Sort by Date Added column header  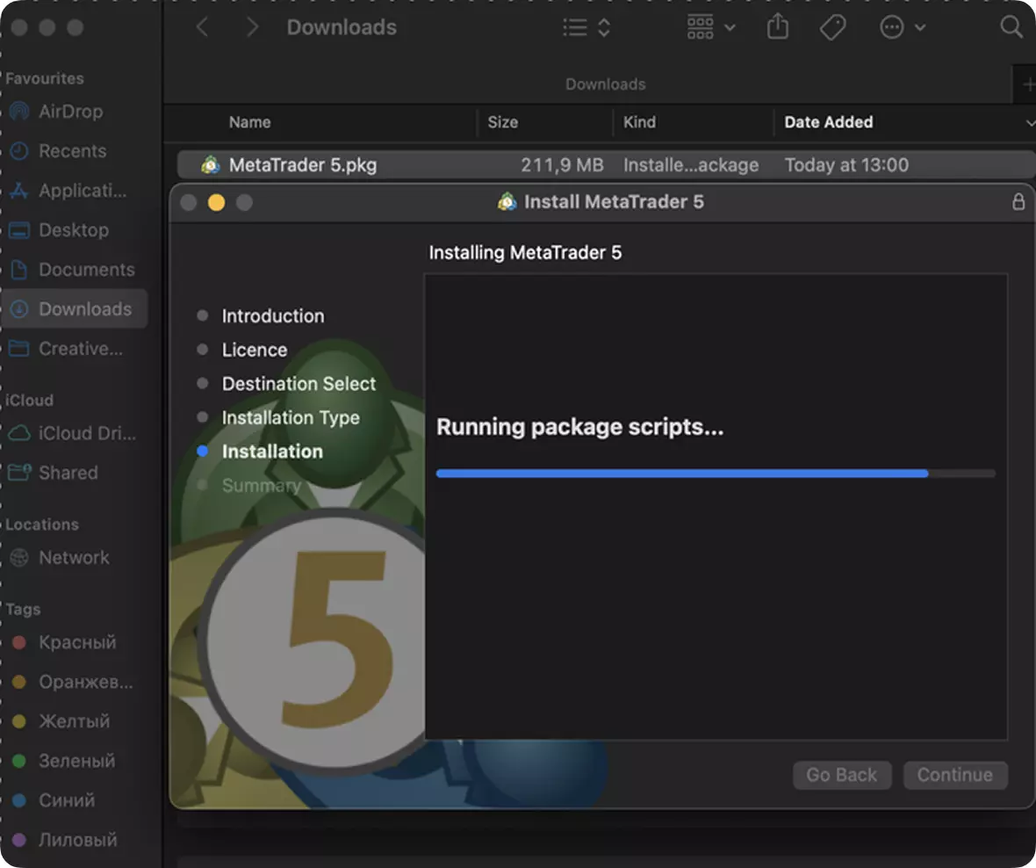[x=828, y=122]
